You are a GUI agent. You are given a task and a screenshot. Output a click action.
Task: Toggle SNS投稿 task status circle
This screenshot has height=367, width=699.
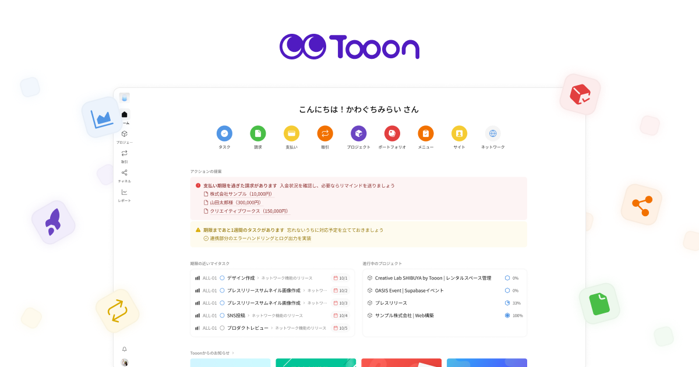222,315
